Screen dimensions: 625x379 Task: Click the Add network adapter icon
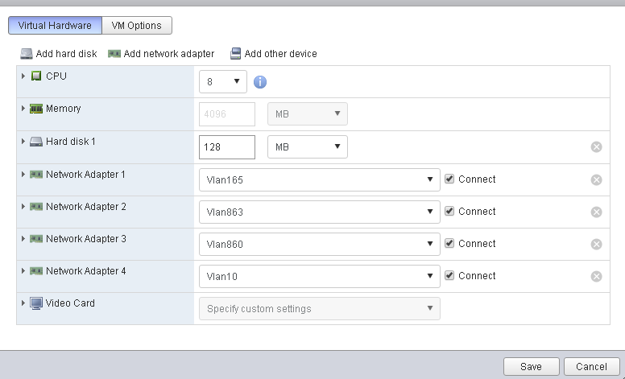point(114,54)
